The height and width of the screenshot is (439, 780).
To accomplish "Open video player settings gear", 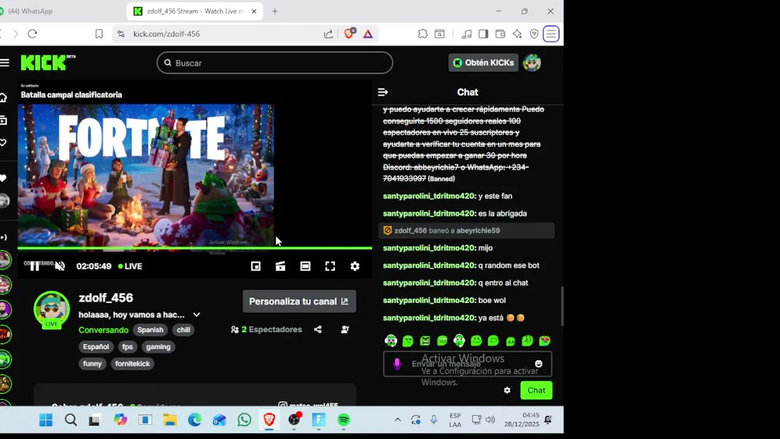I will (x=355, y=266).
